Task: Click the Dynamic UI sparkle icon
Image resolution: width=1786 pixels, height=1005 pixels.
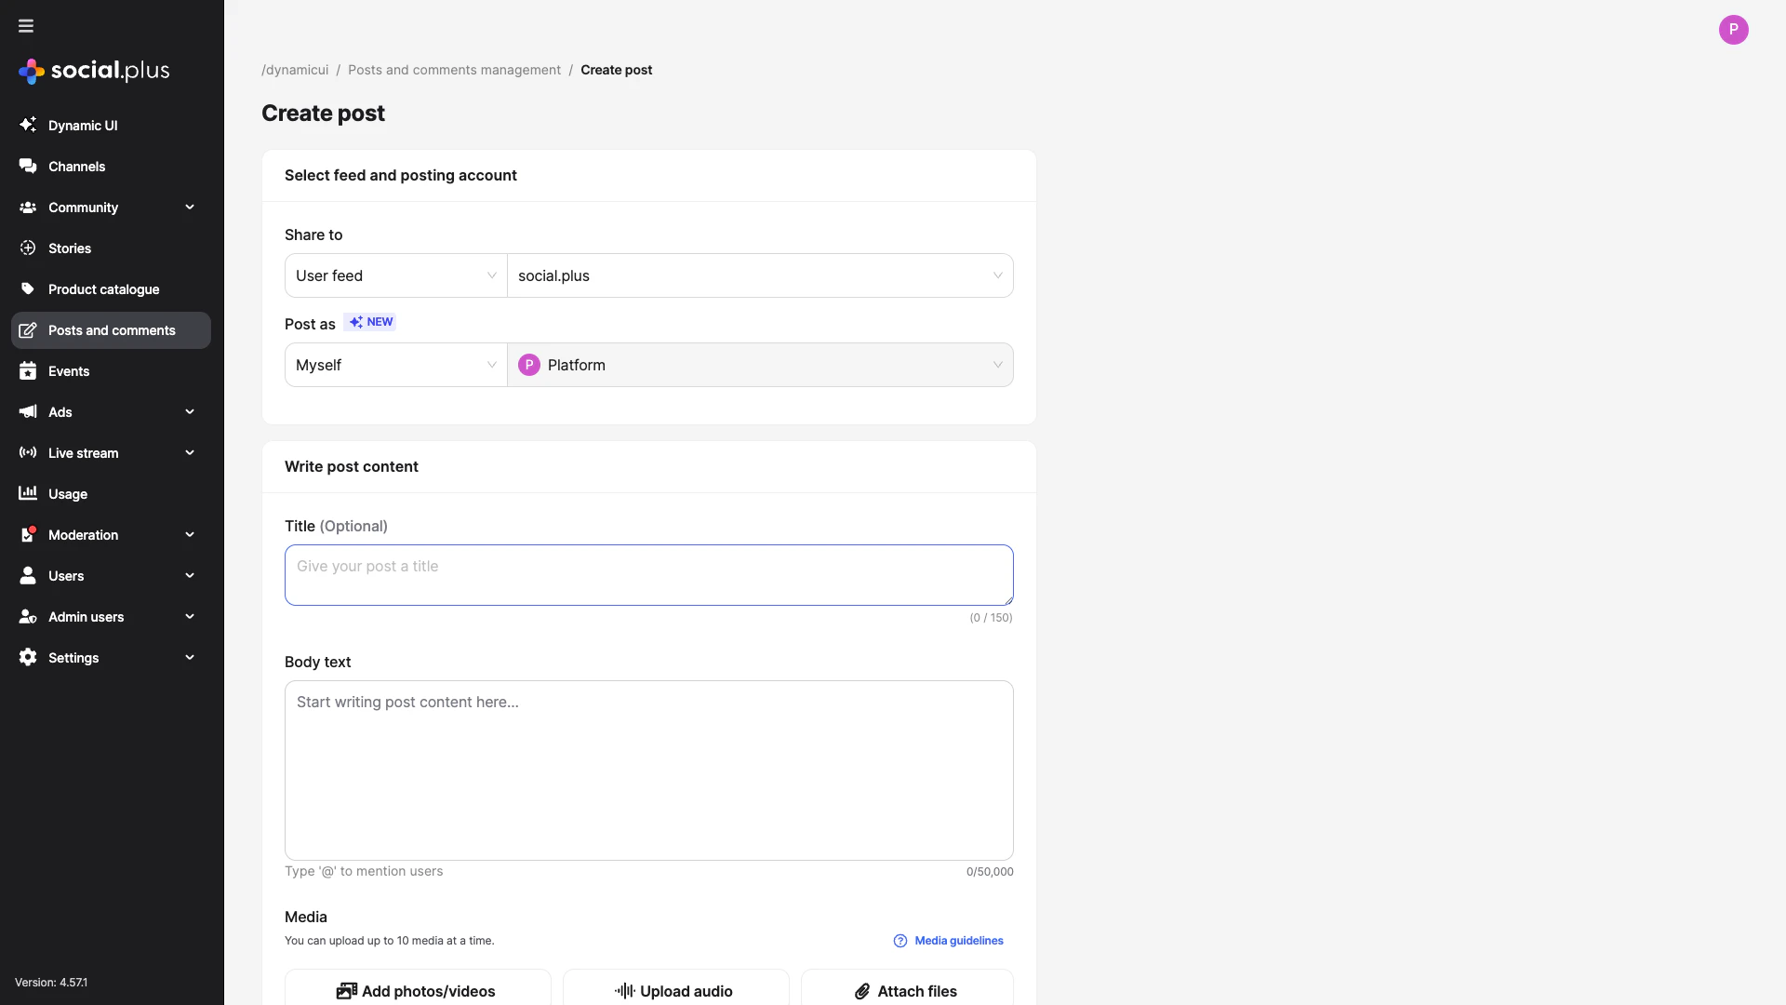Action: click(28, 125)
